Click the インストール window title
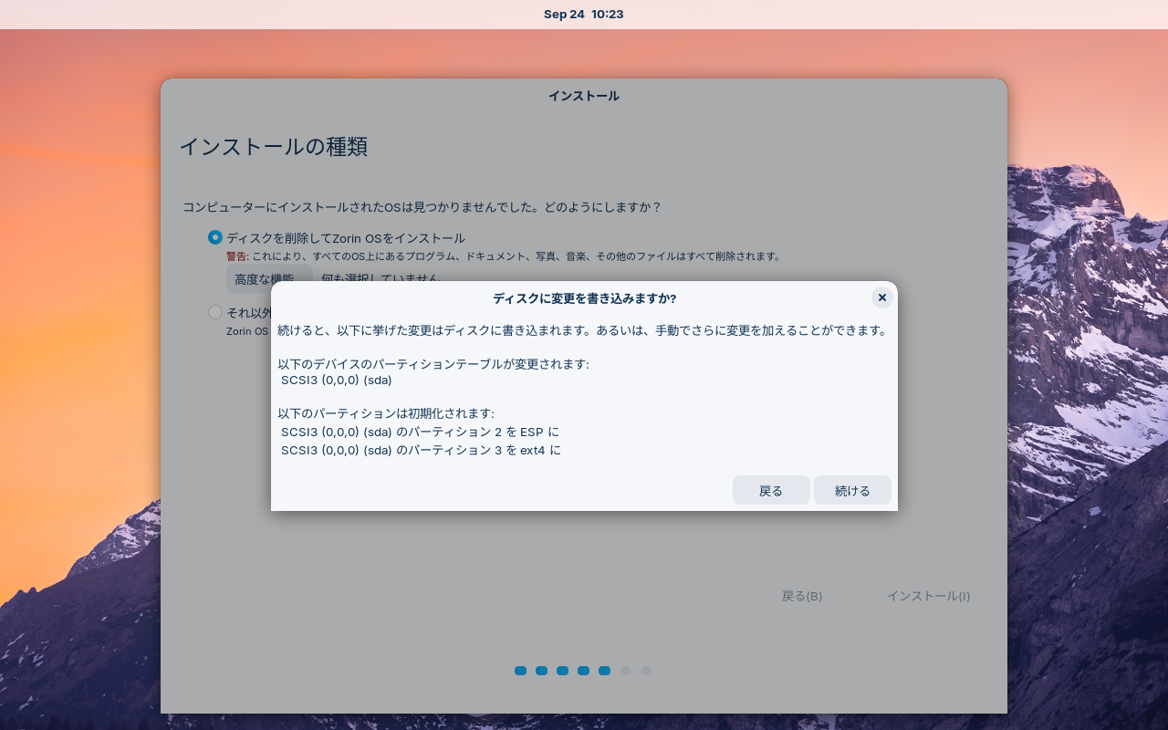 click(584, 96)
